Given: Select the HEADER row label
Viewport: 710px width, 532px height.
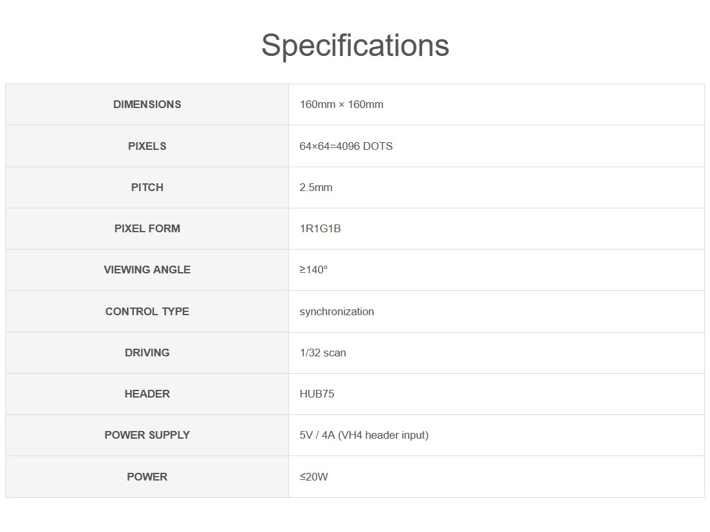Looking at the screenshot, I should tap(147, 394).
